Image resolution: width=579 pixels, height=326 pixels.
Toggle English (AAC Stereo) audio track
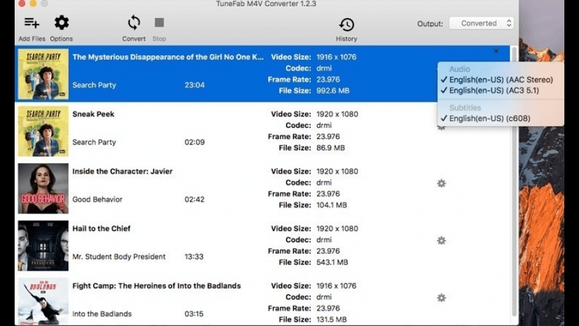click(x=500, y=80)
